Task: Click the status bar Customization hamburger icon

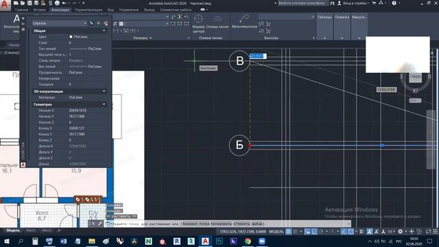Action: pyautogui.click(x=435, y=231)
